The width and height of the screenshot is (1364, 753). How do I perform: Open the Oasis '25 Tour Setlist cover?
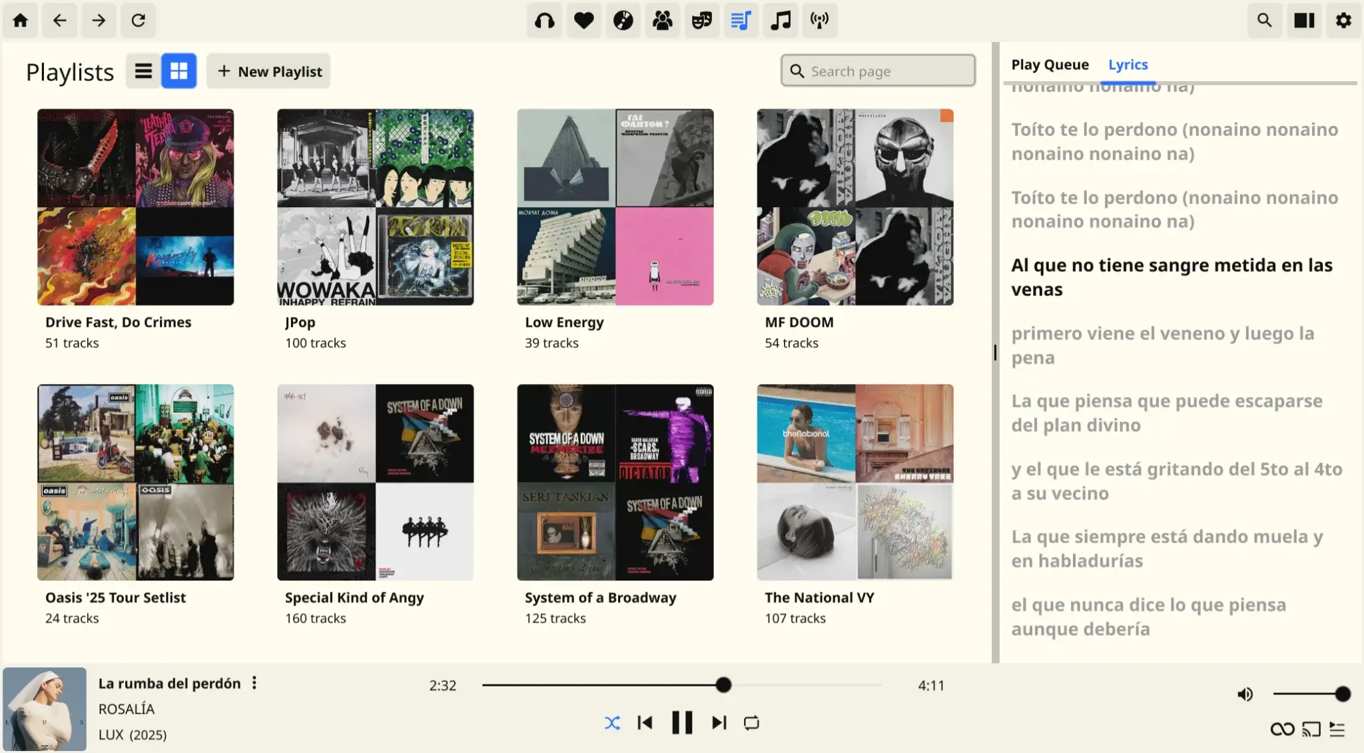point(136,482)
